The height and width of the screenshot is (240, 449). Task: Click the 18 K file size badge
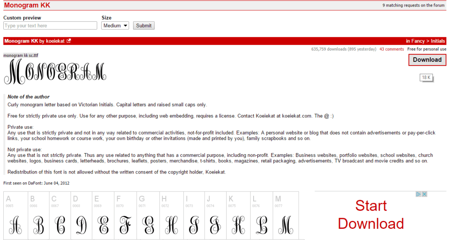pos(426,77)
